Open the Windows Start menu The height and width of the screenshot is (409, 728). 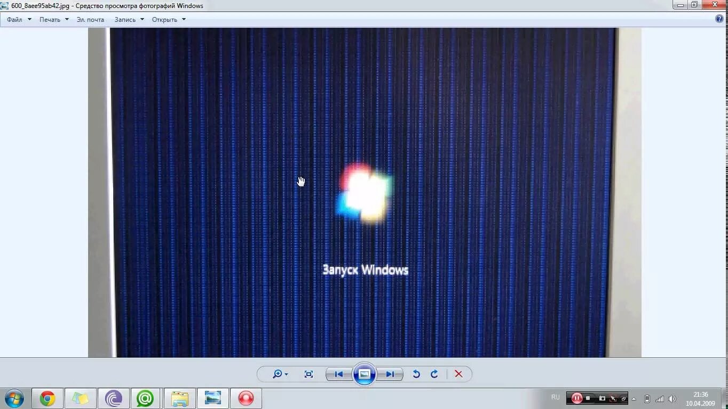14,398
